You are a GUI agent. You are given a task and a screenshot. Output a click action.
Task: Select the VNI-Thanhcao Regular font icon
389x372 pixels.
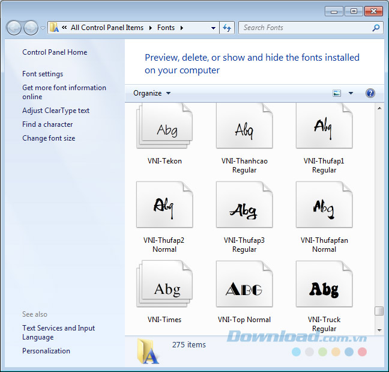click(244, 126)
